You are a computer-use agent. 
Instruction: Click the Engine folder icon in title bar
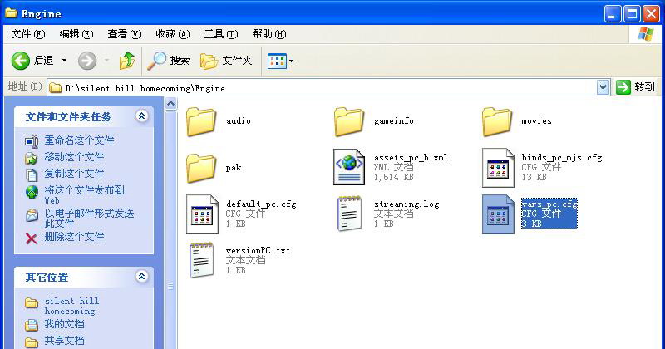(12, 13)
